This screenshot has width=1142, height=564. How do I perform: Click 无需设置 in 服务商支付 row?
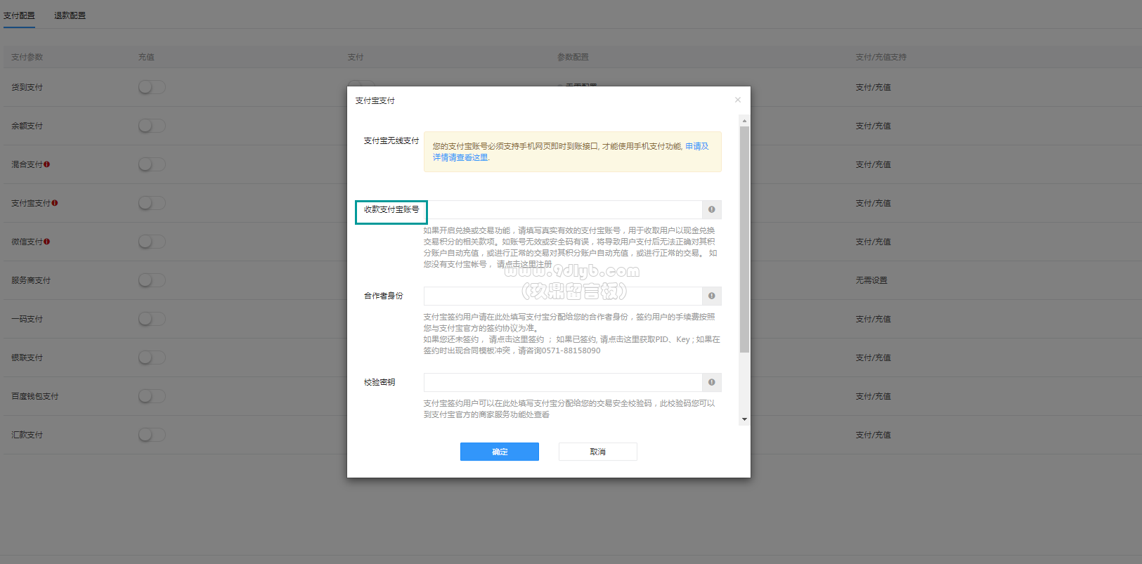871,280
